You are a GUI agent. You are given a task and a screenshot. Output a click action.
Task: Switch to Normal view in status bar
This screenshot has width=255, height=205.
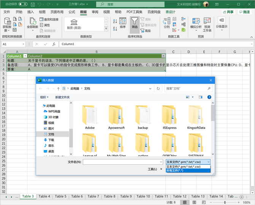(185, 202)
